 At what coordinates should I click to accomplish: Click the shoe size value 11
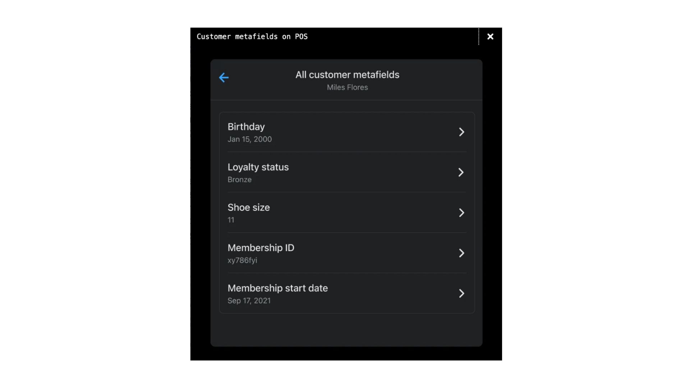point(231,220)
